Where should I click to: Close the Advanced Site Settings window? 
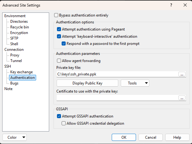click(x=185, y=5)
